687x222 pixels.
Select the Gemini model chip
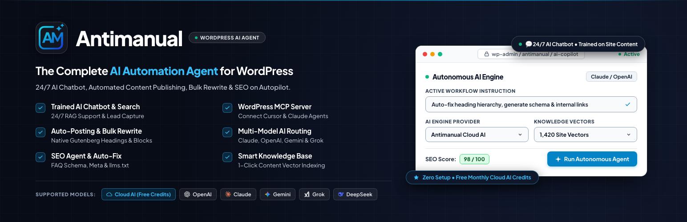coord(278,194)
